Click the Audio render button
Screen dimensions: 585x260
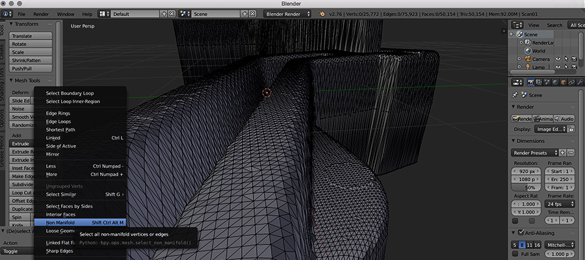click(x=564, y=118)
